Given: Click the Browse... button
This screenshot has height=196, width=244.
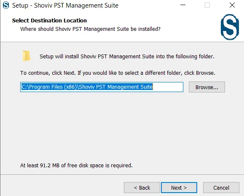Looking at the screenshot, I should (207, 87).
